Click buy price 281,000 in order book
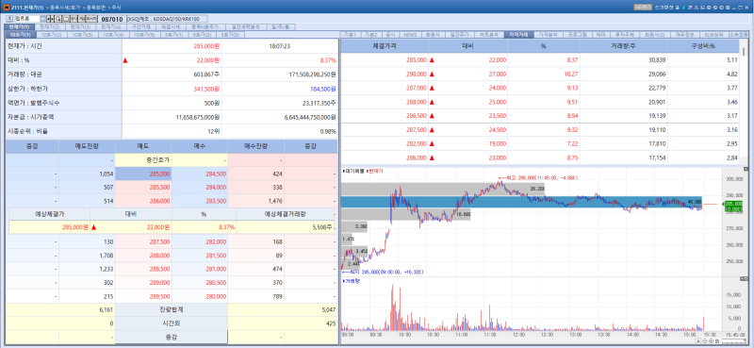This screenshot has height=348, width=754. [200, 269]
